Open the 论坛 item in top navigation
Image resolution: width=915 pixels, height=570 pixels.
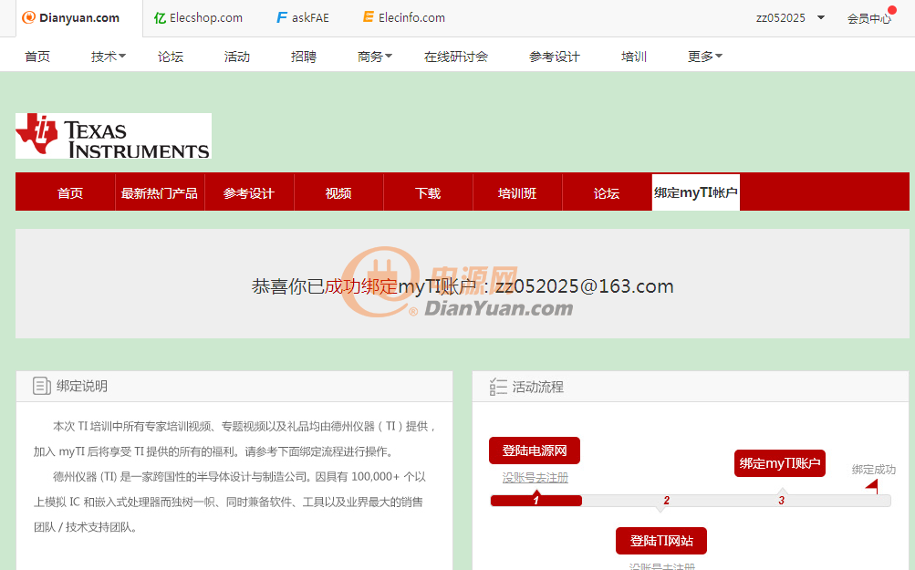[x=171, y=57]
